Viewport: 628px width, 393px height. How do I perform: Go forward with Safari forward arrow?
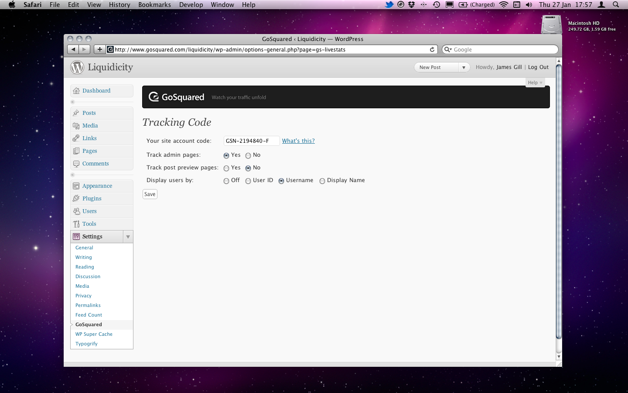[x=85, y=49]
